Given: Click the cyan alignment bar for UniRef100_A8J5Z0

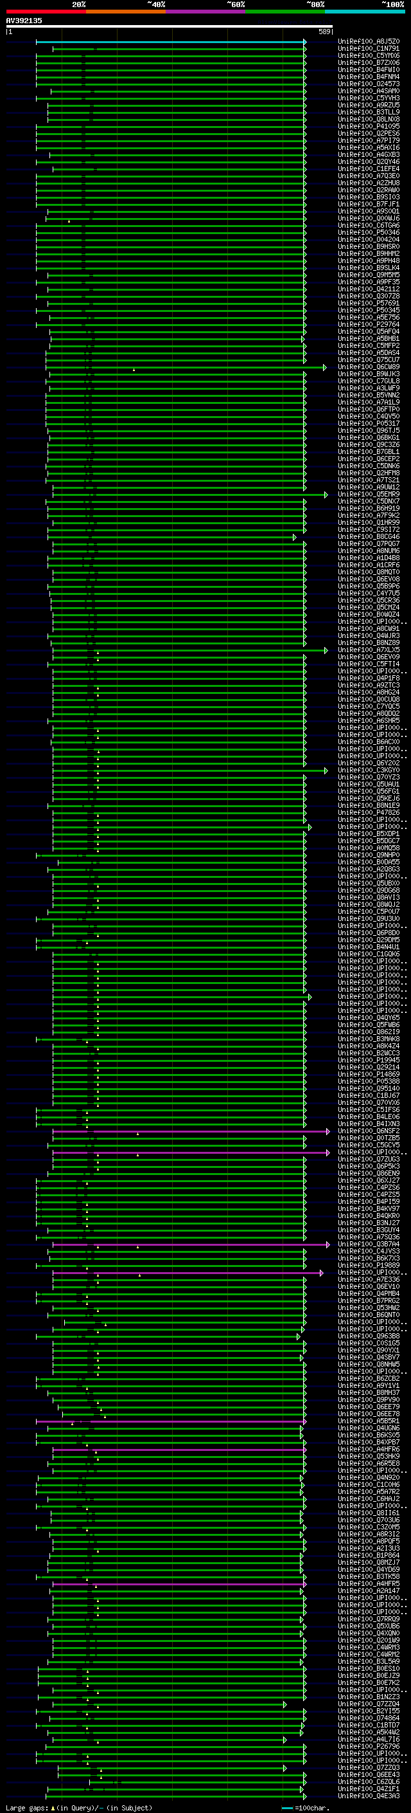Looking at the screenshot, I should [171, 42].
